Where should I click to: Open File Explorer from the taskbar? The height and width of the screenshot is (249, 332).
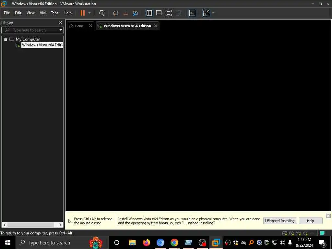(132, 243)
